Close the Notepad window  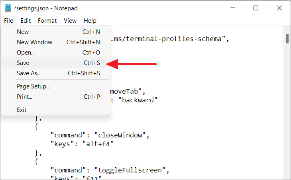tap(279, 8)
